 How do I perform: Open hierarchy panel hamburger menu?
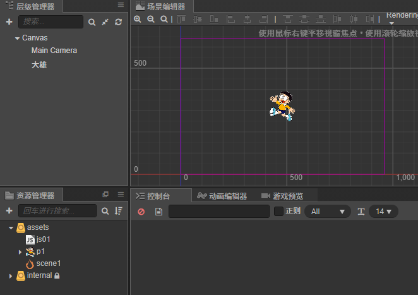(x=121, y=5)
